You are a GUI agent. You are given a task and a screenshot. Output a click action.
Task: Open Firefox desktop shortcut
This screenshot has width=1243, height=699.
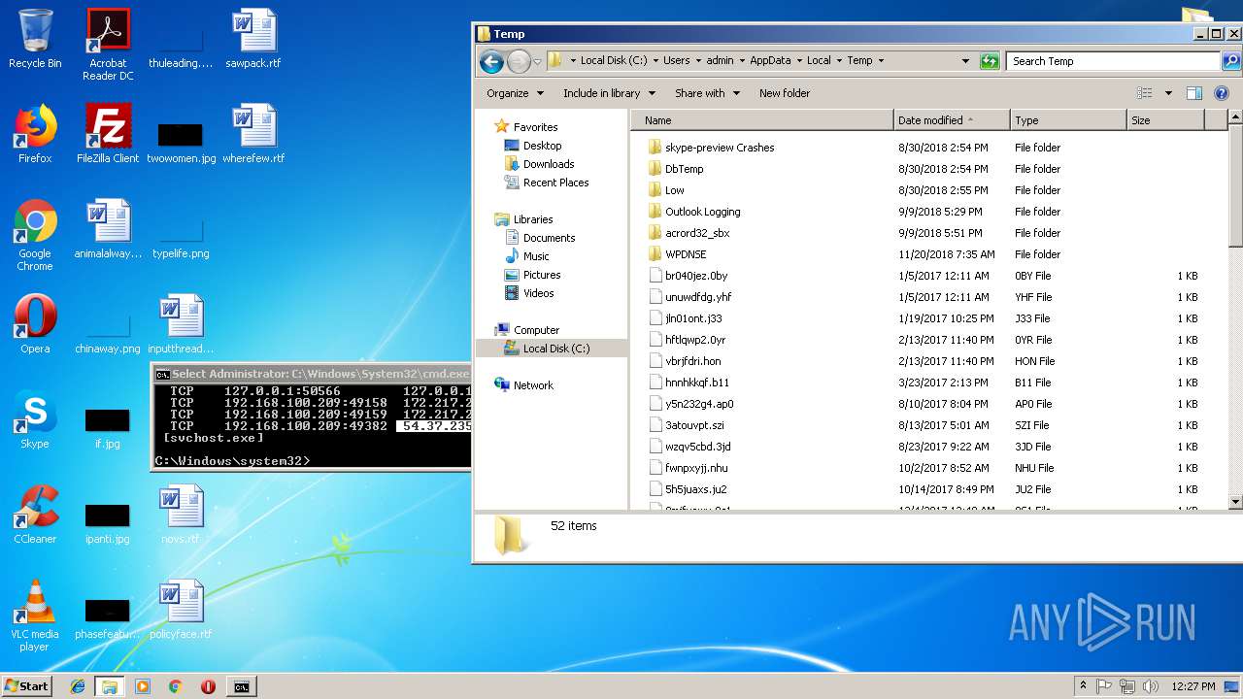(35, 134)
